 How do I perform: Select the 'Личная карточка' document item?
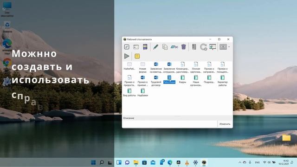196,68
